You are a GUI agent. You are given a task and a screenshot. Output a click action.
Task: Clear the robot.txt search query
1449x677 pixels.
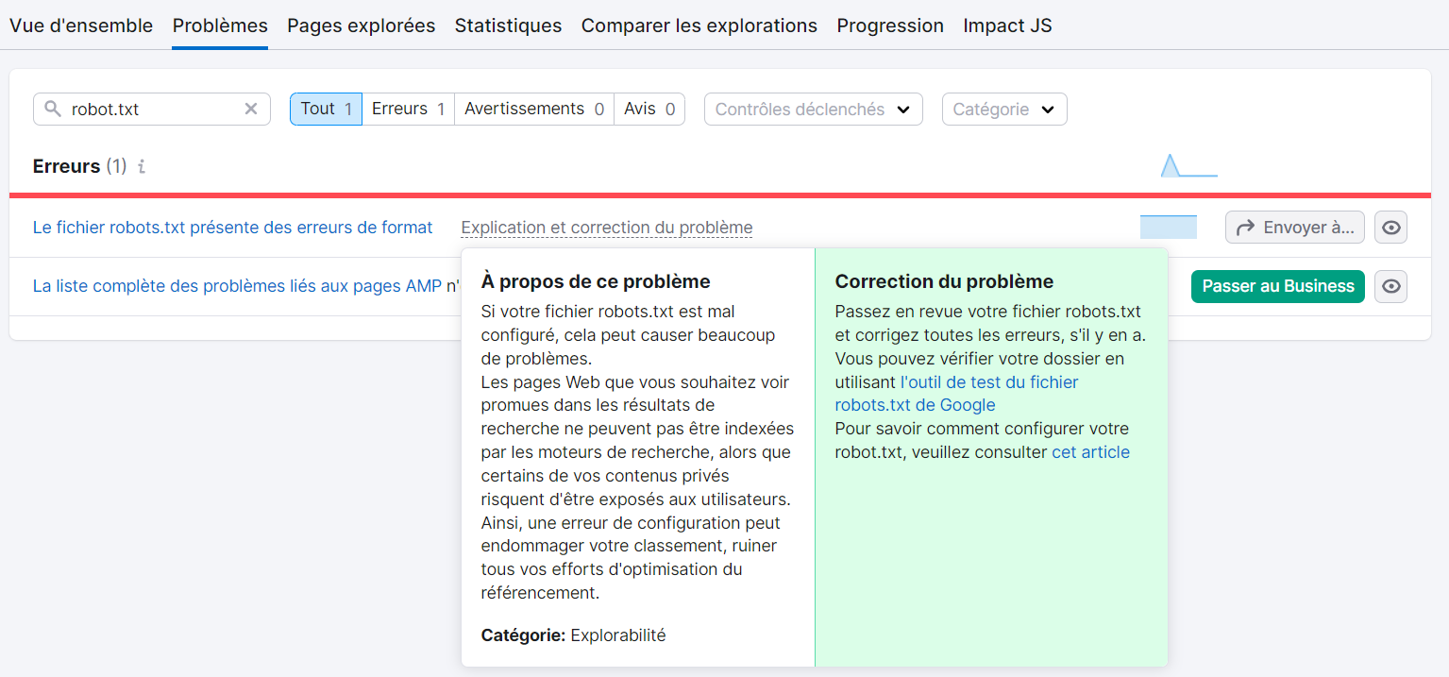(x=251, y=109)
